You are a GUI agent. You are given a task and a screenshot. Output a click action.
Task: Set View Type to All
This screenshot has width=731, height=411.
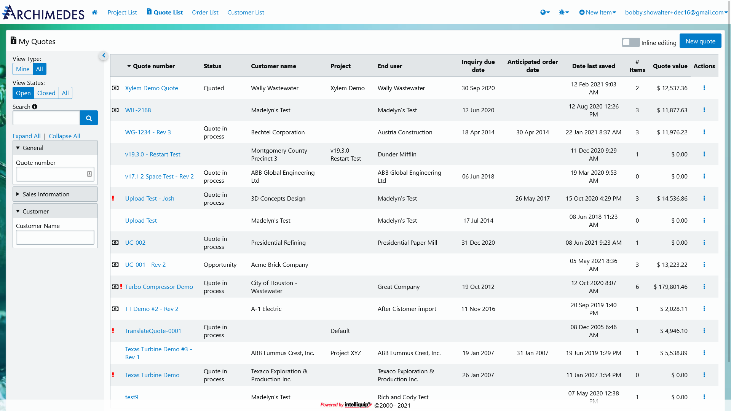click(40, 69)
